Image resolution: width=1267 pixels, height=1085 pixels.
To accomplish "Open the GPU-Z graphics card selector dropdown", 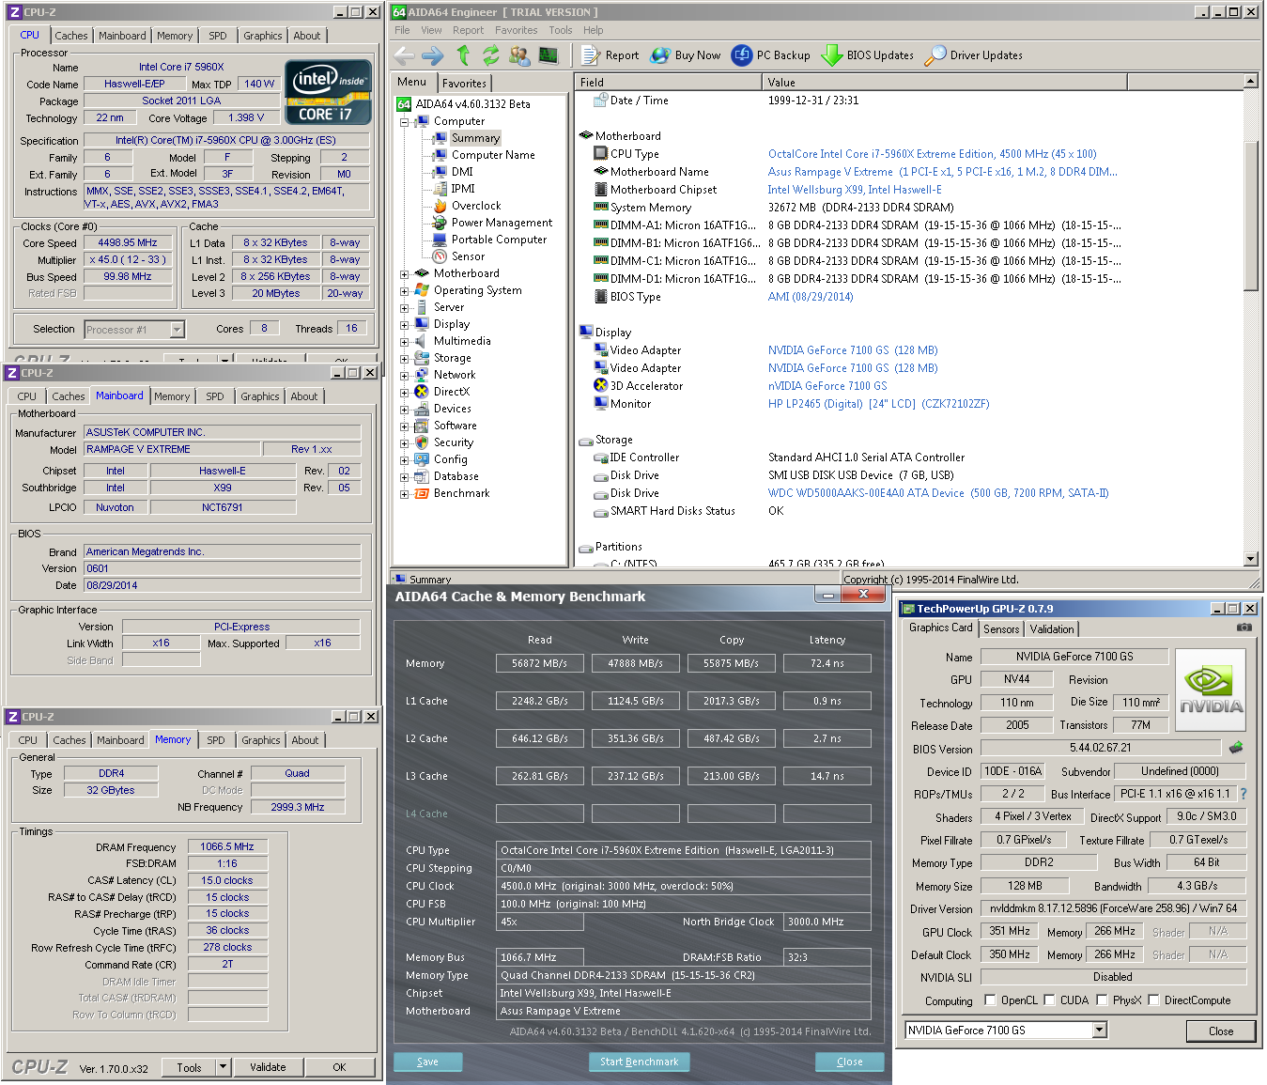I will coord(1100,1031).
